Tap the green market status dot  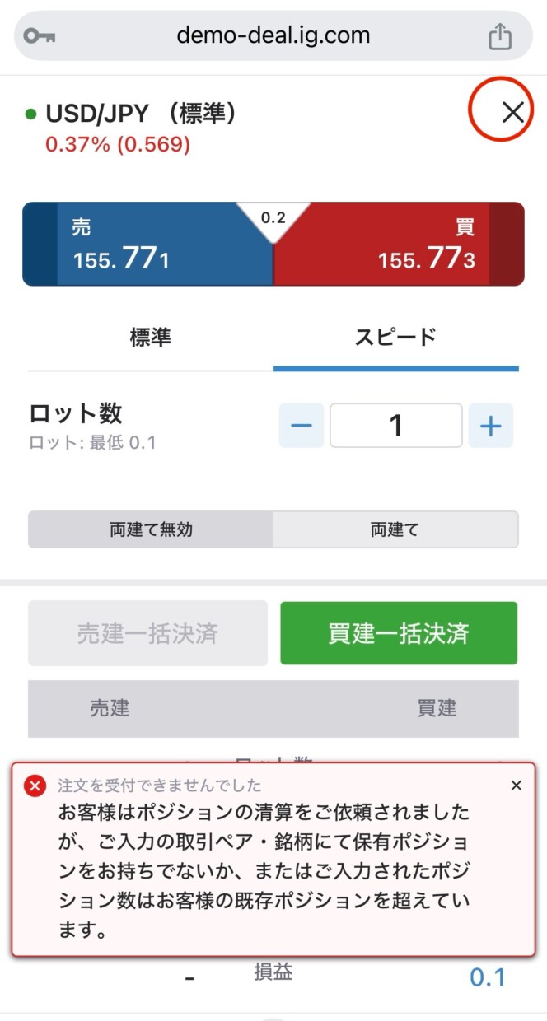31,114
